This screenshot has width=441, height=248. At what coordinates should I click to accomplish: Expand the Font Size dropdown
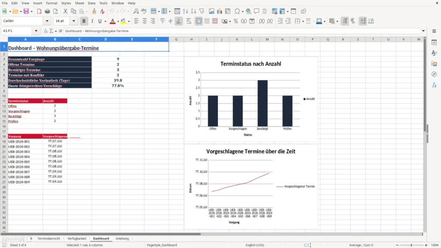pos(74,21)
